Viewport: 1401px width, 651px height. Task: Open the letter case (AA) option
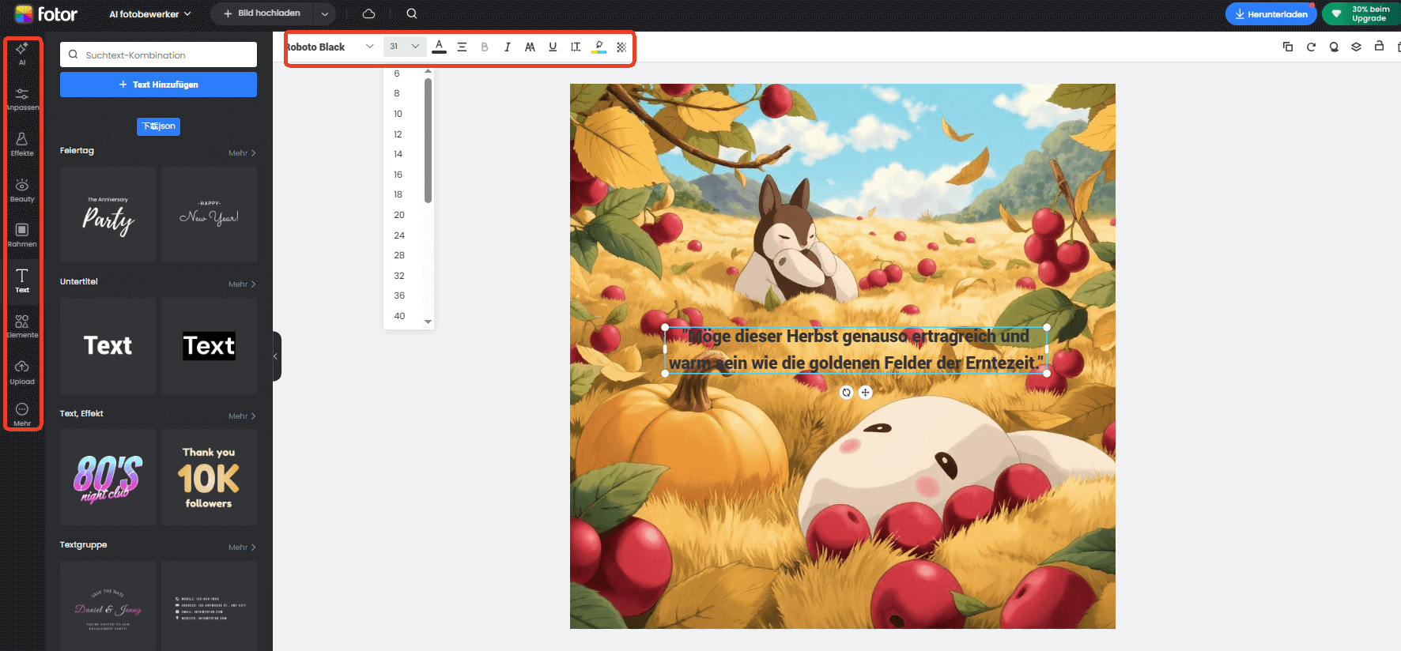pyautogui.click(x=530, y=47)
